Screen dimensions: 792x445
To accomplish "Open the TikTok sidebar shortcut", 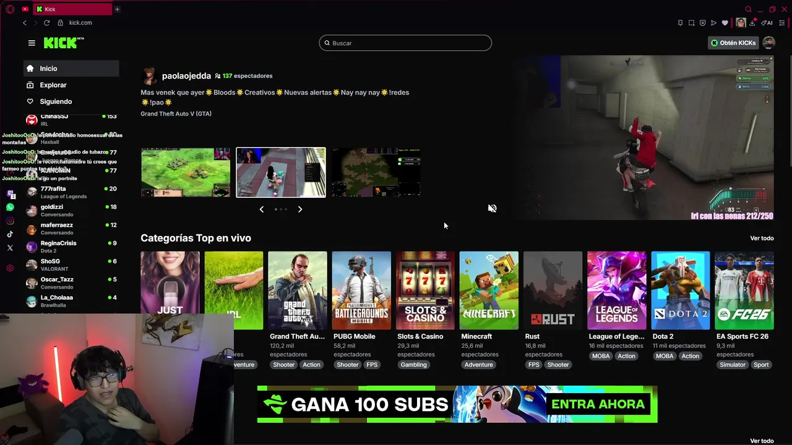I will pyautogui.click(x=10, y=234).
